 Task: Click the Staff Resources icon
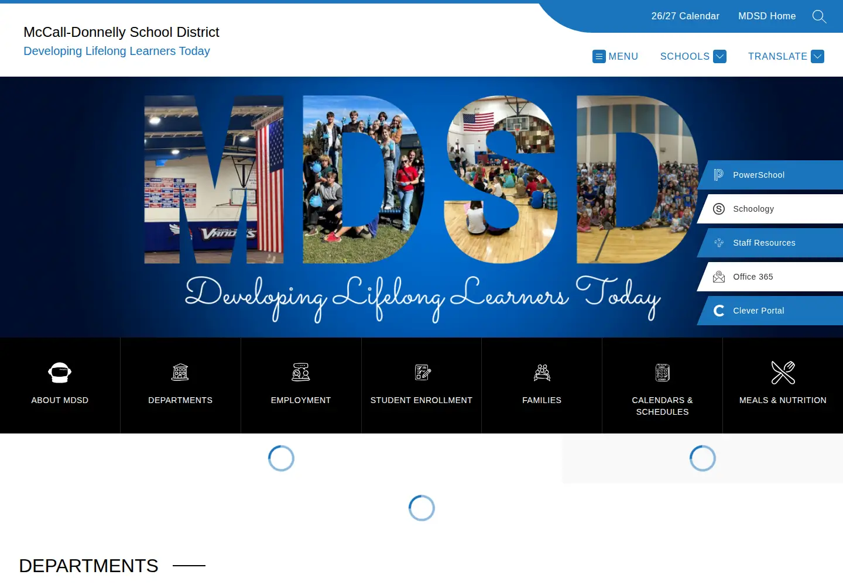pos(719,243)
